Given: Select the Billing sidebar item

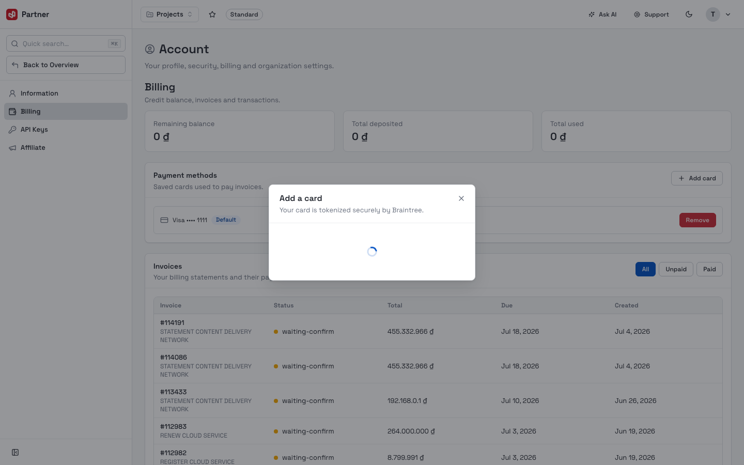Looking at the screenshot, I should point(66,112).
